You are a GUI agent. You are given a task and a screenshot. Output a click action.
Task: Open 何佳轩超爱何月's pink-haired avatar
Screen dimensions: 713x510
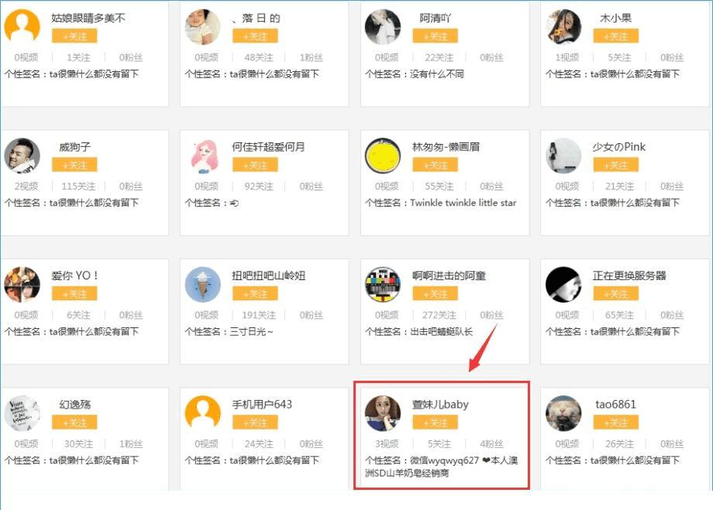coord(203,156)
